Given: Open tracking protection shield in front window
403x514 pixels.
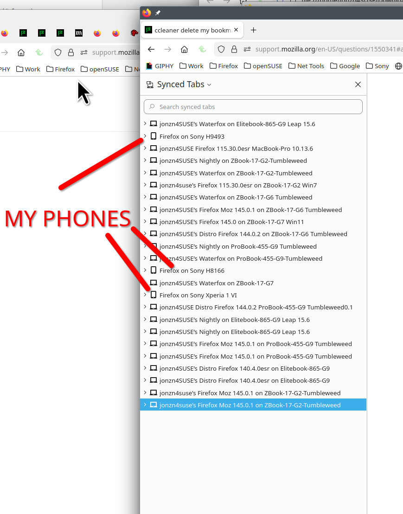Looking at the screenshot, I should [221, 49].
